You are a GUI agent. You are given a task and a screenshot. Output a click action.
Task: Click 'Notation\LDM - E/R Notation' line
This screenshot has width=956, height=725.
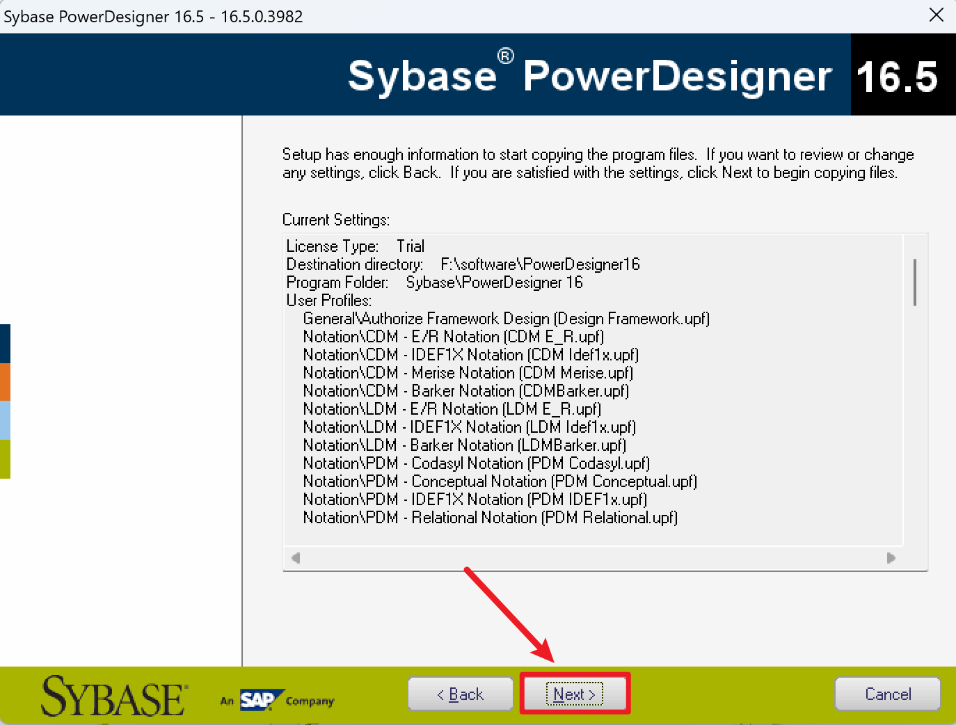pos(452,409)
